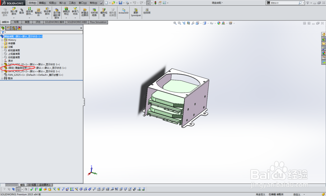Open the 装配体特征 dropdown arrow
Viewport: 326px width, 196px height.
point(66,18)
